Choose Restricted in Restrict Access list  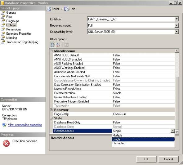143,143
